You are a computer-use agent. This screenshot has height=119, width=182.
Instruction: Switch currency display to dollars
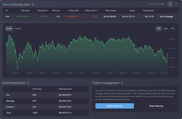tap(176, 4)
